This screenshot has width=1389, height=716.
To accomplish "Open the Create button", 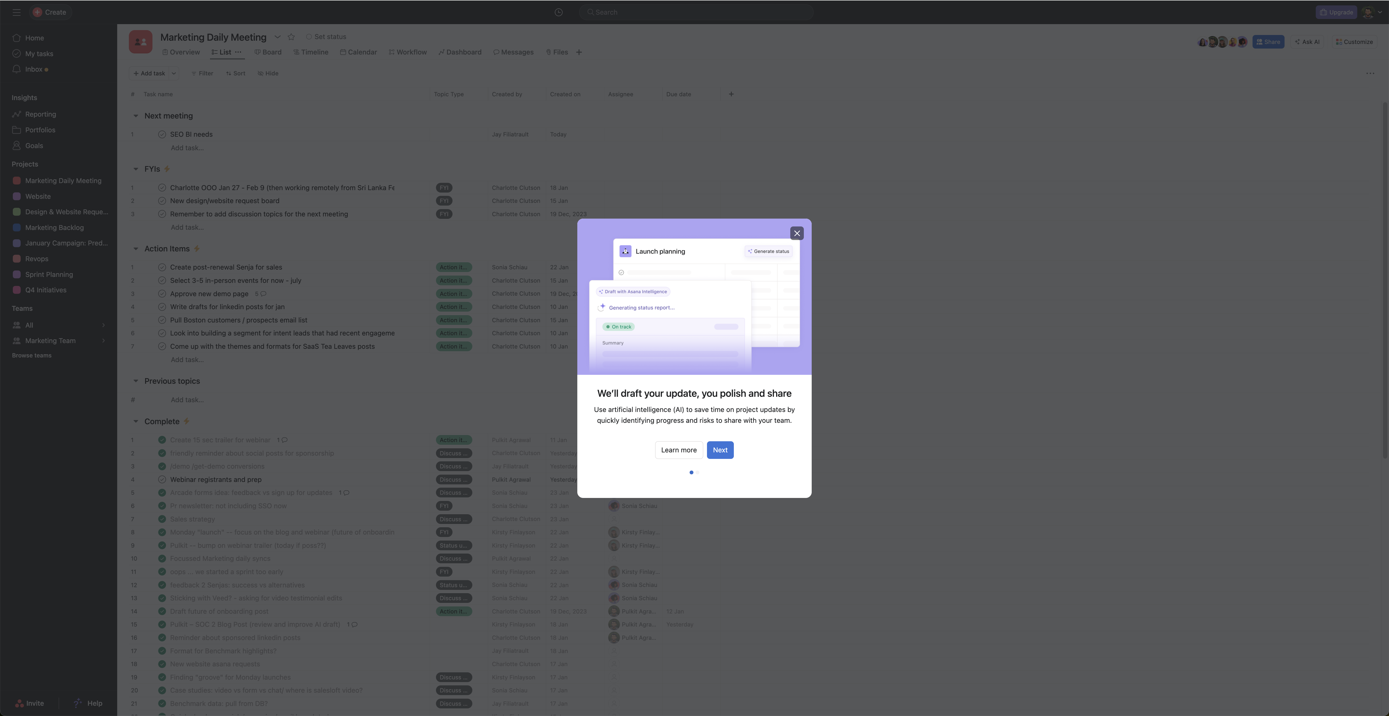I will click(x=50, y=12).
